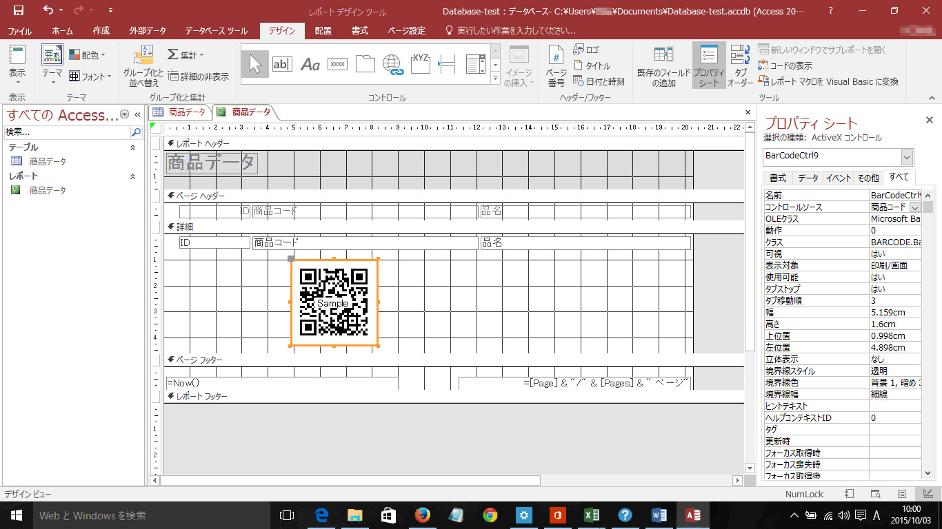Select the option group (XYZ) control
This screenshot has height=529, width=942.
pos(420,64)
